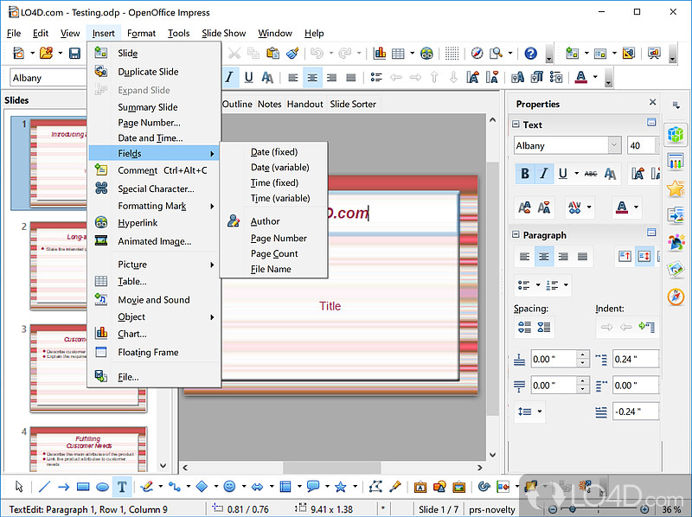Enable right paragraph alignment

pos(561,256)
